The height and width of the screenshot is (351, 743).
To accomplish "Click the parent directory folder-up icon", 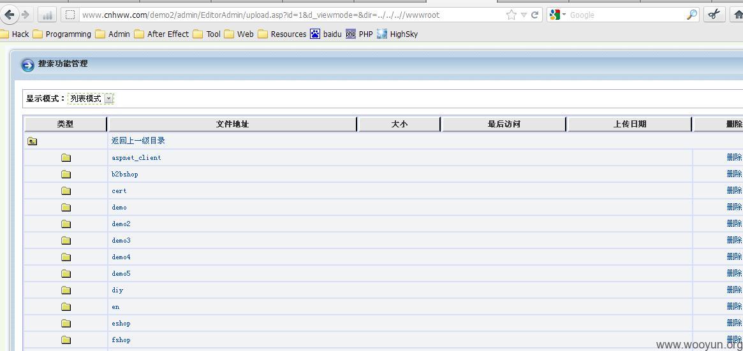I will click(33, 141).
